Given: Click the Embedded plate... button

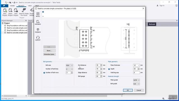Looking at the screenshot, I should (50, 54).
